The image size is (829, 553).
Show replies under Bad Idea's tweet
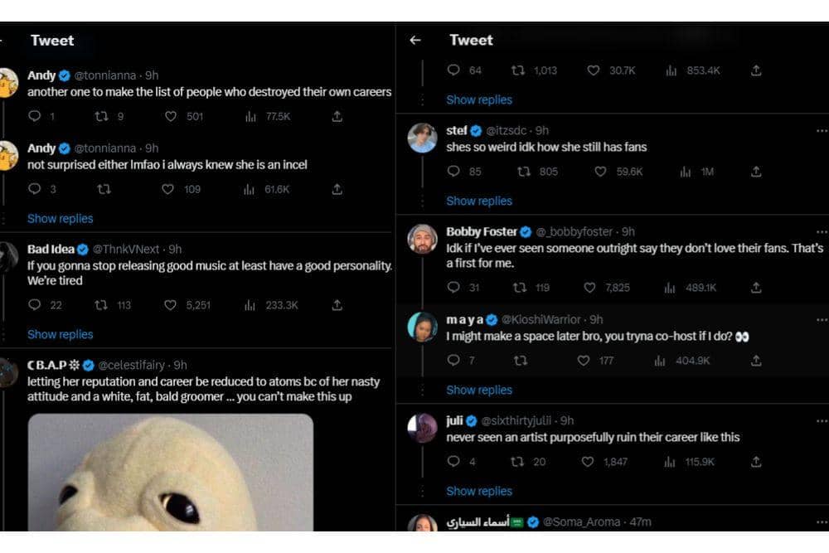[60, 334]
